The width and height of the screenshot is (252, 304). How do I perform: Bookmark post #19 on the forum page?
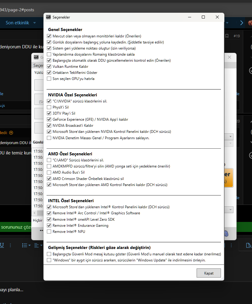tap(227, 36)
